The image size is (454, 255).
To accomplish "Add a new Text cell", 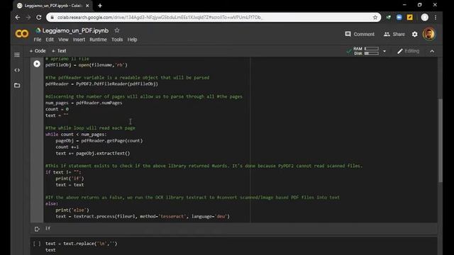I will click(x=59, y=51).
